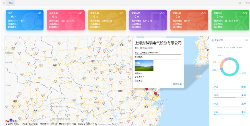Select the orange card showing 886 次

pyautogui.click(x=189, y=20)
